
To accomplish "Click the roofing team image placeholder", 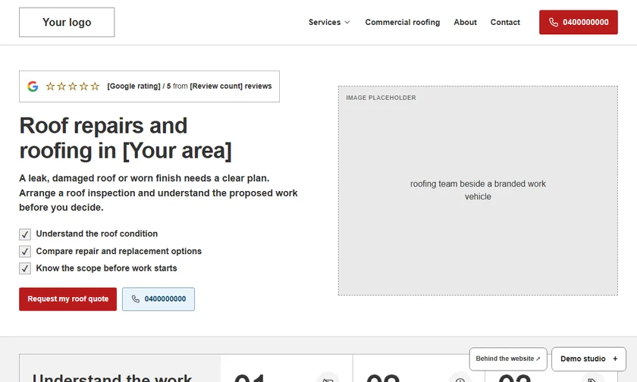I will point(478,190).
